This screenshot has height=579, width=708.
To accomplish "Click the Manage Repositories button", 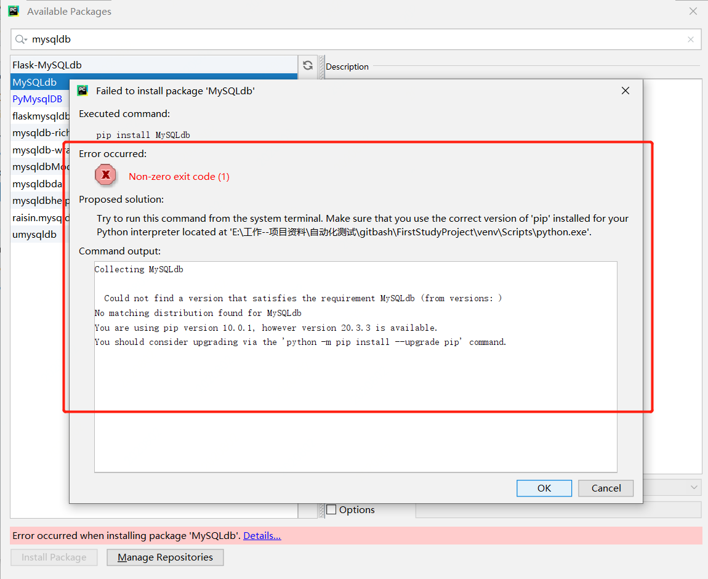I will click(x=165, y=557).
